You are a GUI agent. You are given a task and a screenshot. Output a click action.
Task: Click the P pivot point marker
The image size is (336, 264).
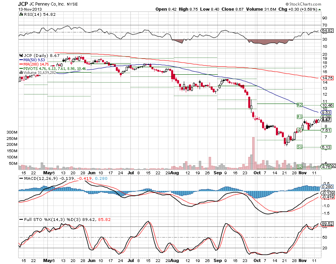[x=299, y=130]
